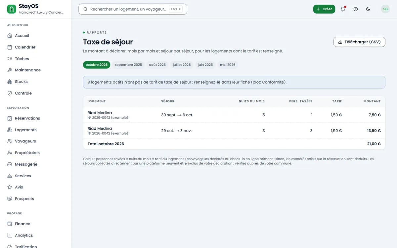Click the Ctrl K shortcut badge

pyautogui.click(x=176, y=9)
